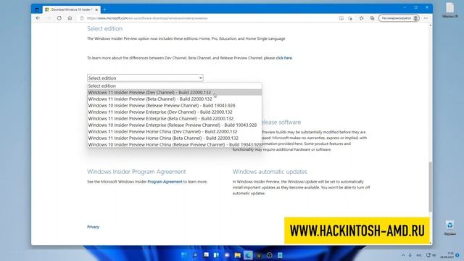This screenshot has height=261, width=464.
Task: Open the Edge settings and more menu
Action: (x=426, y=18)
